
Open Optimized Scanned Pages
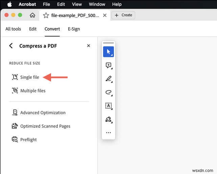pyautogui.click(x=45, y=126)
